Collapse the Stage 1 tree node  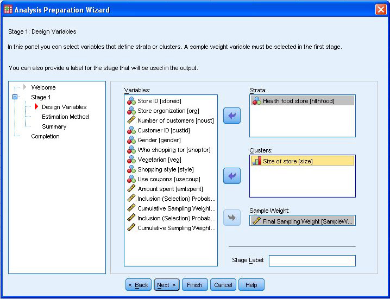pyautogui.click(x=15, y=97)
